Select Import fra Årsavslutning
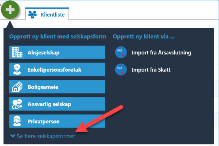The width and height of the screenshot is (219, 146). tap(161, 53)
